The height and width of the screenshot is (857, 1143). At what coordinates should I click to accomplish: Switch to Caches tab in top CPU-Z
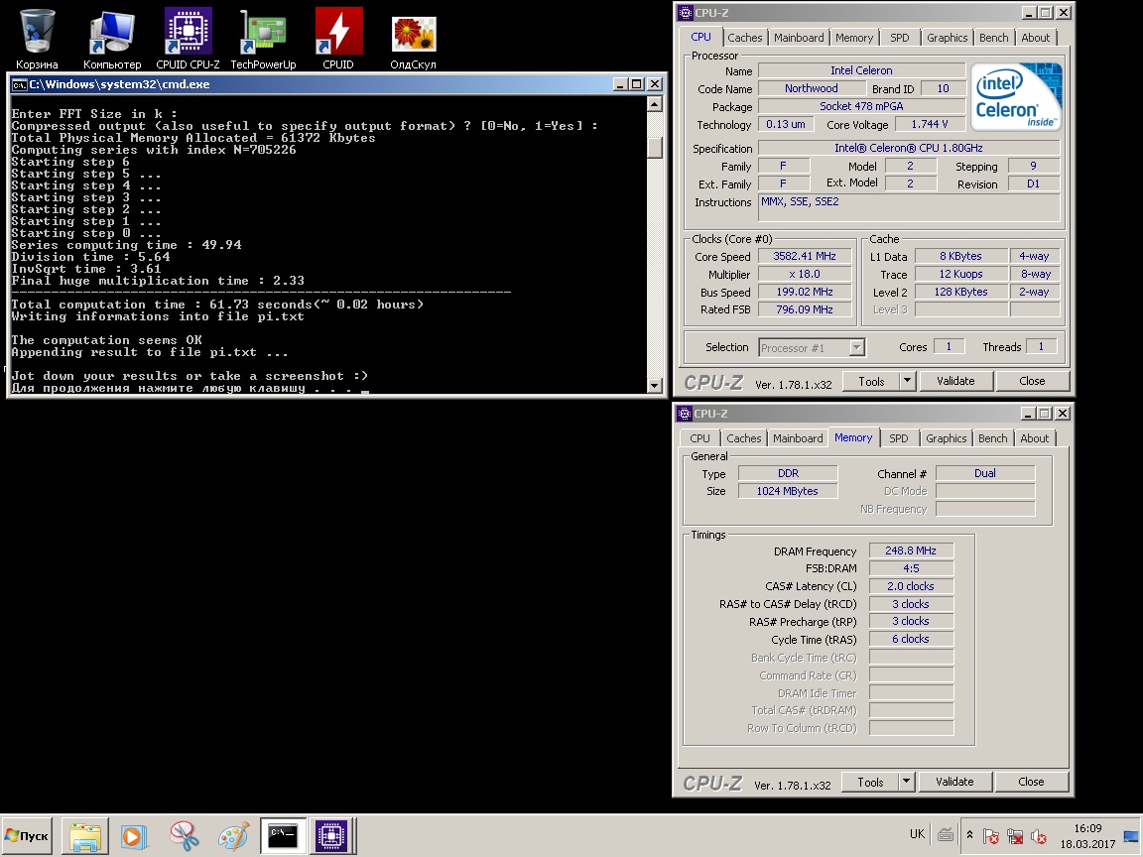[x=745, y=38]
